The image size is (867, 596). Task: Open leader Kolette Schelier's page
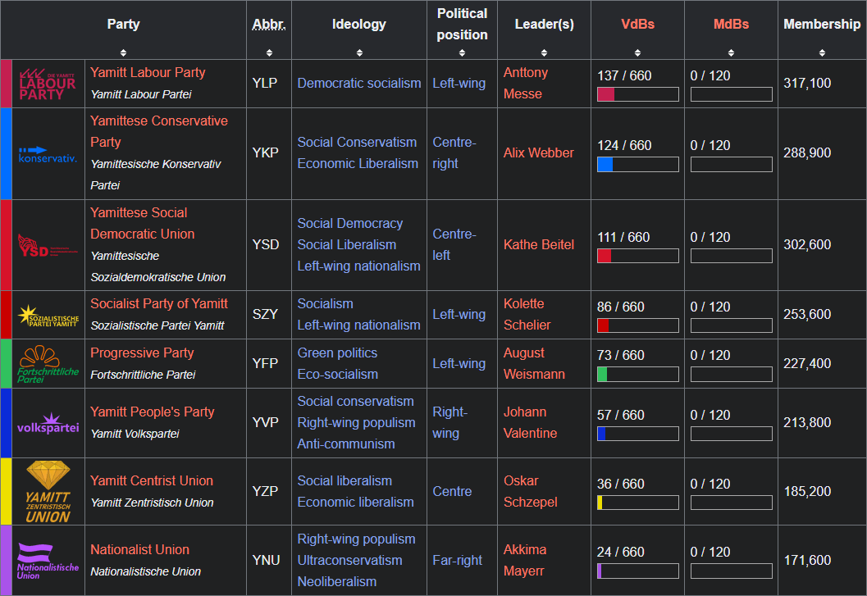(x=527, y=314)
